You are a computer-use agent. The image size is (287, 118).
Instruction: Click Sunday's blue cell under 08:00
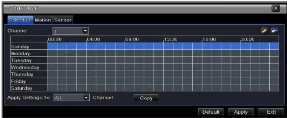click(x=130, y=46)
